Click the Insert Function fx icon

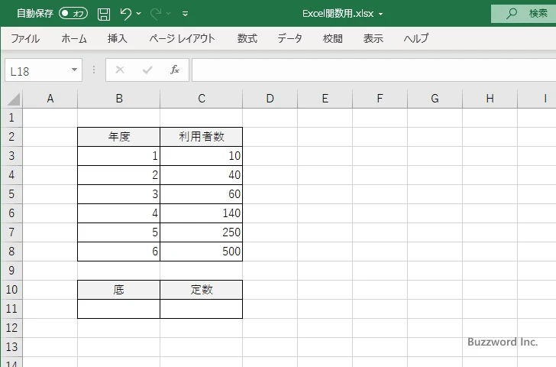[x=175, y=70]
